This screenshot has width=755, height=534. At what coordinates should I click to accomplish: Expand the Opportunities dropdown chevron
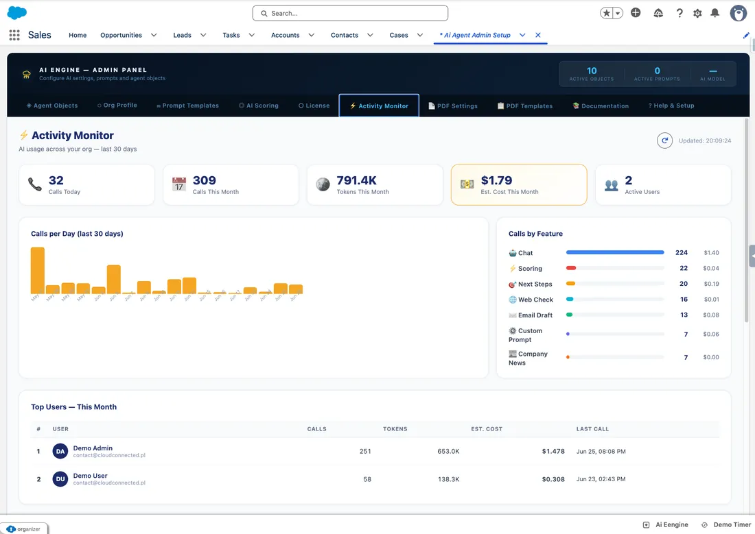[154, 35]
